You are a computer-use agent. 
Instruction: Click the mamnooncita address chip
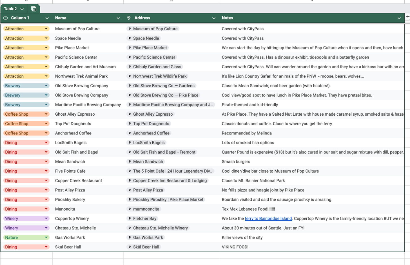tap(144, 209)
